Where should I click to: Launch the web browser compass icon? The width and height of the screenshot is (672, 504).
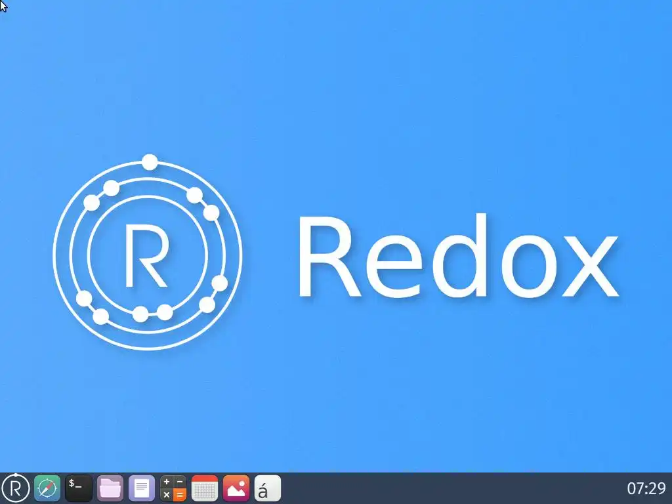[x=47, y=488]
